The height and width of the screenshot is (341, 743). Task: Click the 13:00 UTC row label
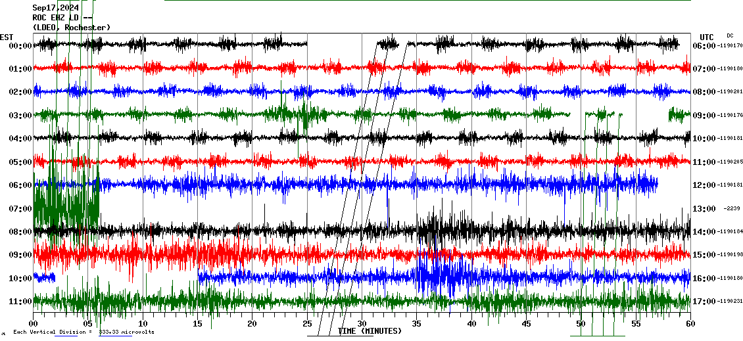tap(704, 209)
